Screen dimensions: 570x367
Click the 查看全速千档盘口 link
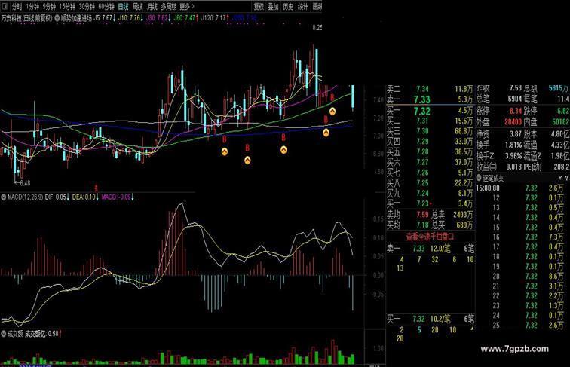point(430,237)
